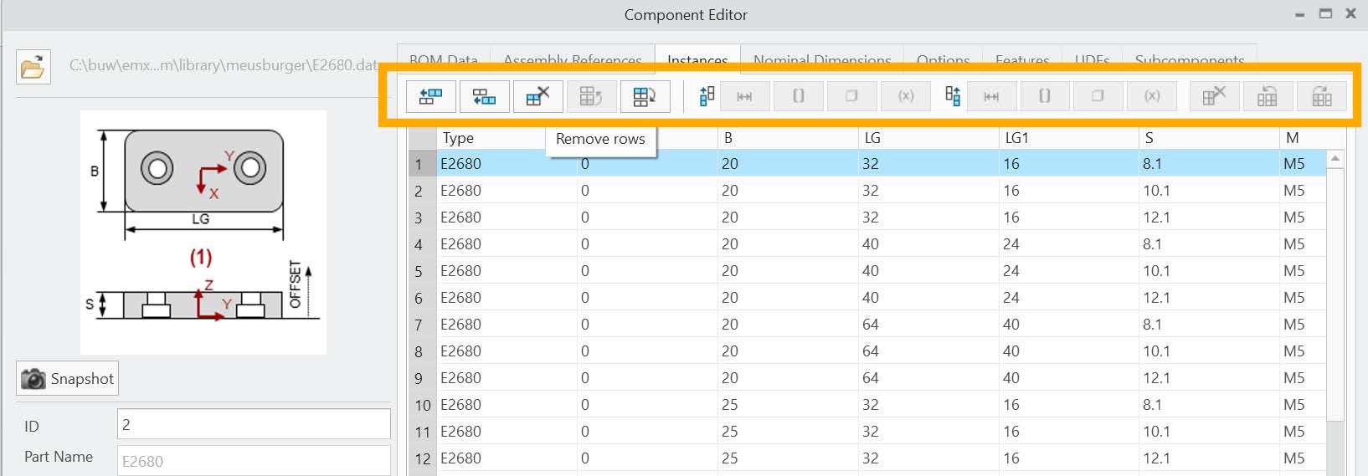This screenshot has width=1368, height=476.
Task: Click the table refresh arrows icon
Action: 645,97
